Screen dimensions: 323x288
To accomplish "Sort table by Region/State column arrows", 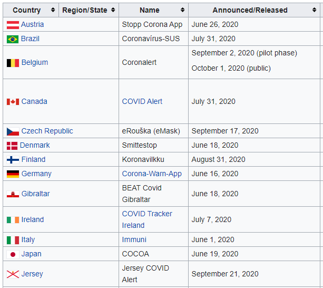I will (113, 10).
